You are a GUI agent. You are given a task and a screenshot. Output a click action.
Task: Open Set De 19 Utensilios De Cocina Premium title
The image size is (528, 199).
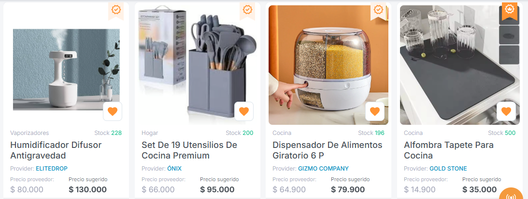point(189,150)
